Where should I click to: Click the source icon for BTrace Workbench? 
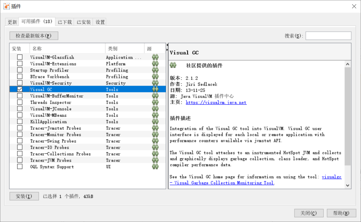tap(155, 76)
